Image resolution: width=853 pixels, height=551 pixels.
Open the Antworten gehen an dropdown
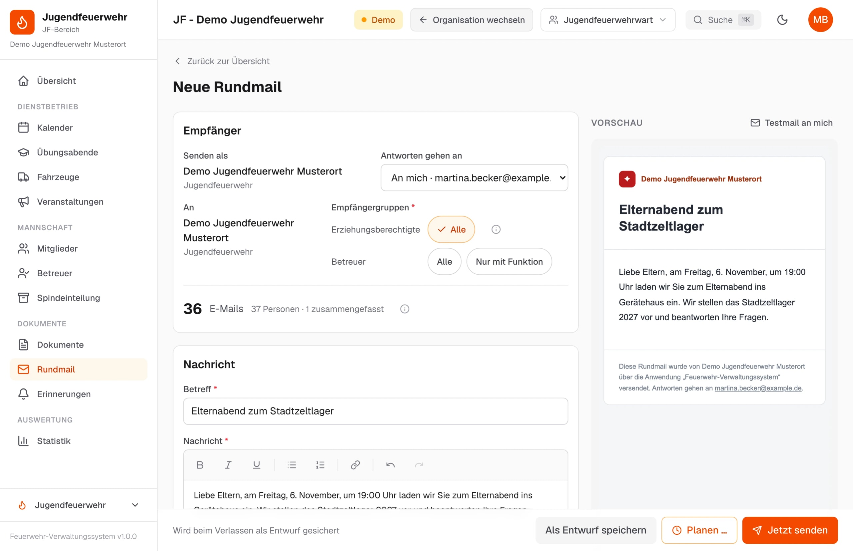474,178
